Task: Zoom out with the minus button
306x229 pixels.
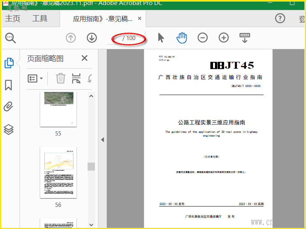Action: [x=203, y=38]
